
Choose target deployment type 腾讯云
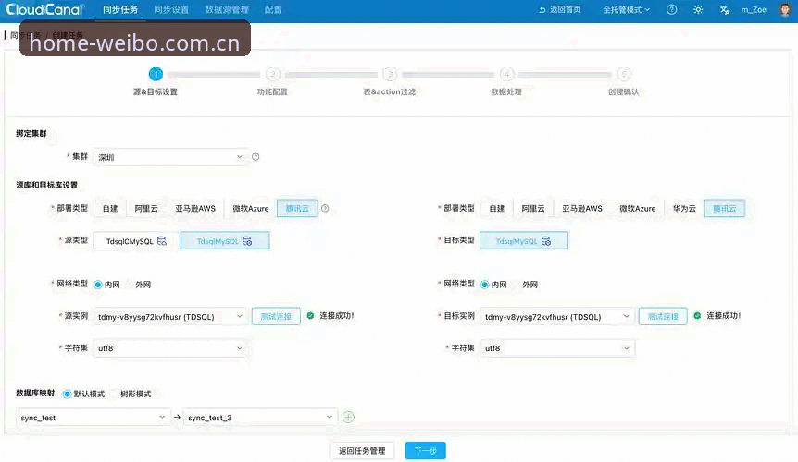725,208
